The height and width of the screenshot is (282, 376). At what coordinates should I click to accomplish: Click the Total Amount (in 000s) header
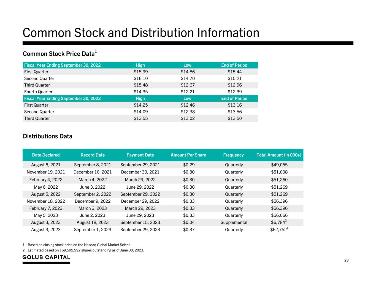click(x=279, y=155)
